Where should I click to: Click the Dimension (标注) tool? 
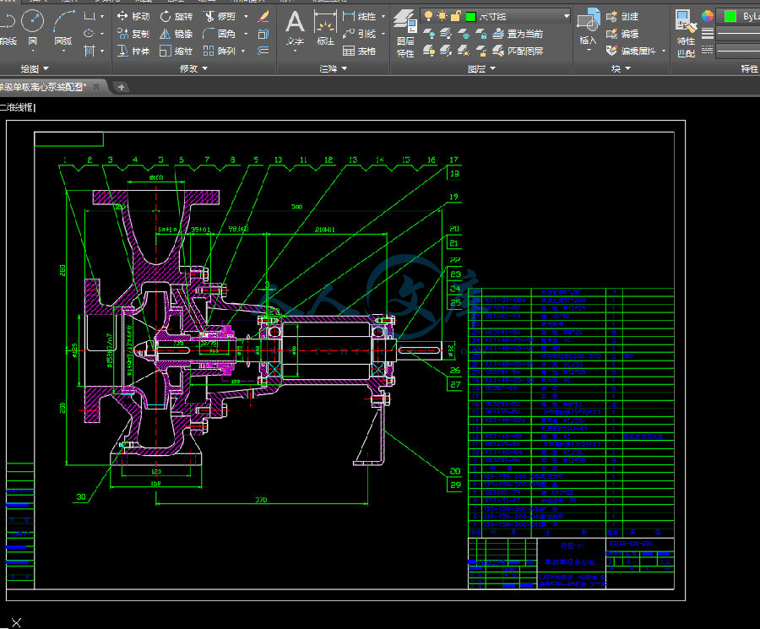tap(325, 29)
